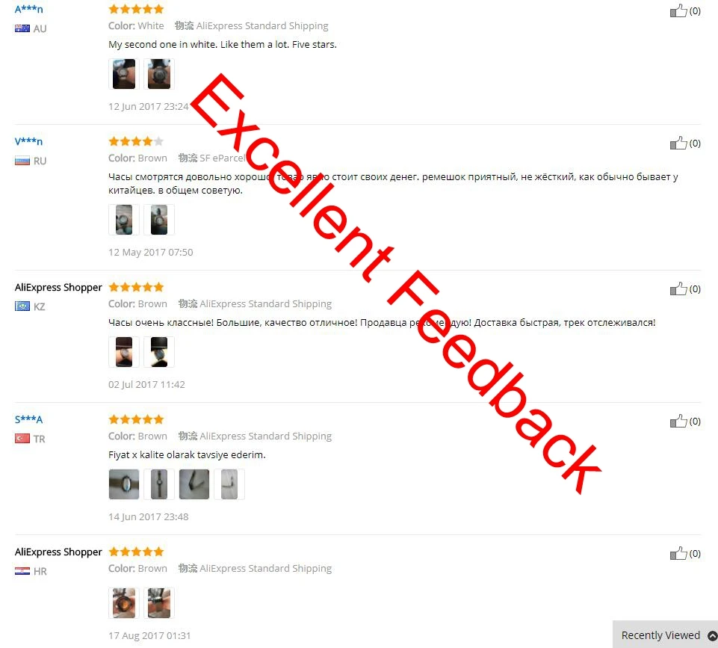Expand the Recently Viewed panel arrow

click(x=712, y=635)
